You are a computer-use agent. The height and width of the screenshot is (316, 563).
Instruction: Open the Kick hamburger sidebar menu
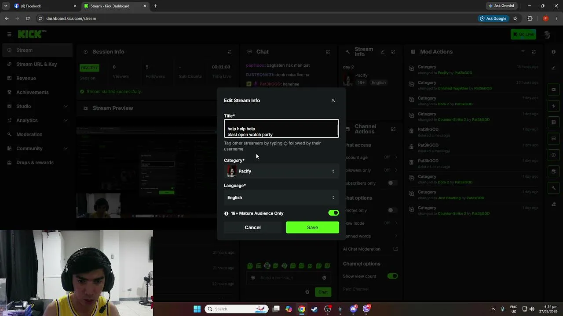[9, 34]
